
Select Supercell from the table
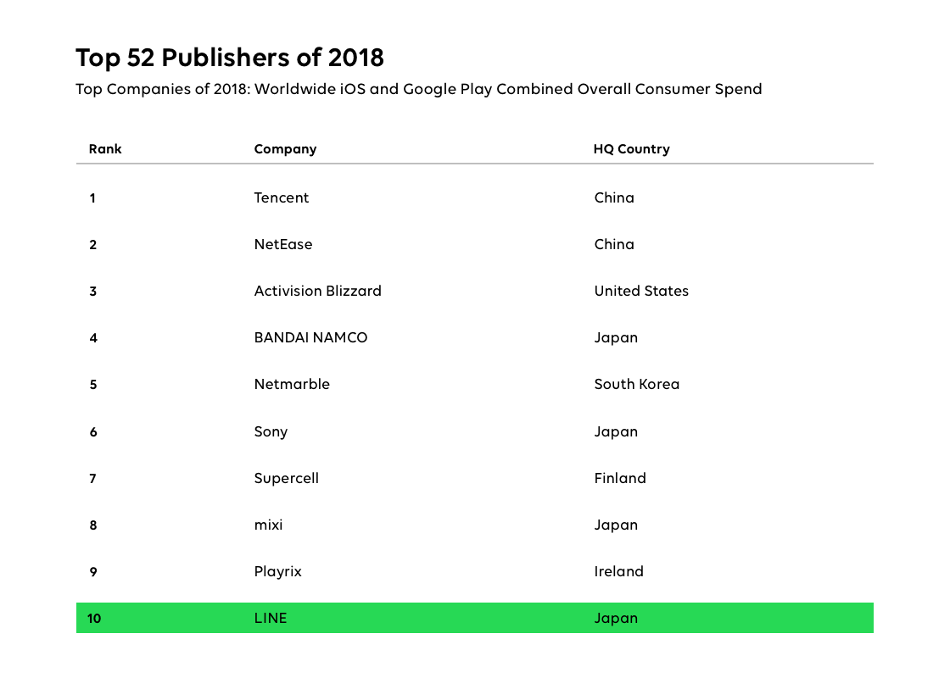pyautogui.click(x=286, y=478)
